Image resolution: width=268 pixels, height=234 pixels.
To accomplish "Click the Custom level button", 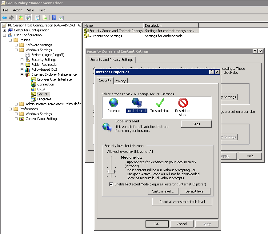I will point(163,191).
